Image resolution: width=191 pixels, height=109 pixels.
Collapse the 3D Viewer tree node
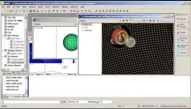3,57
